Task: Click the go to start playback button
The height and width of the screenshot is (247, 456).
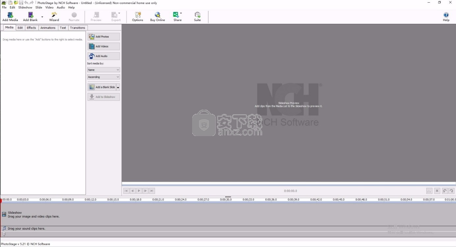Action: 126,191
